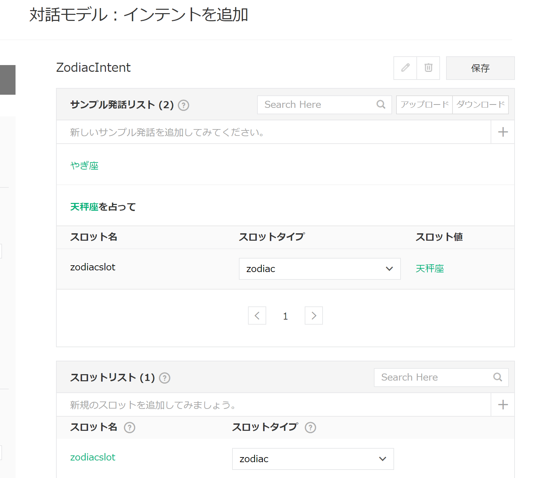Click help icon next to スロットリスト
550x478 pixels.
(165, 378)
